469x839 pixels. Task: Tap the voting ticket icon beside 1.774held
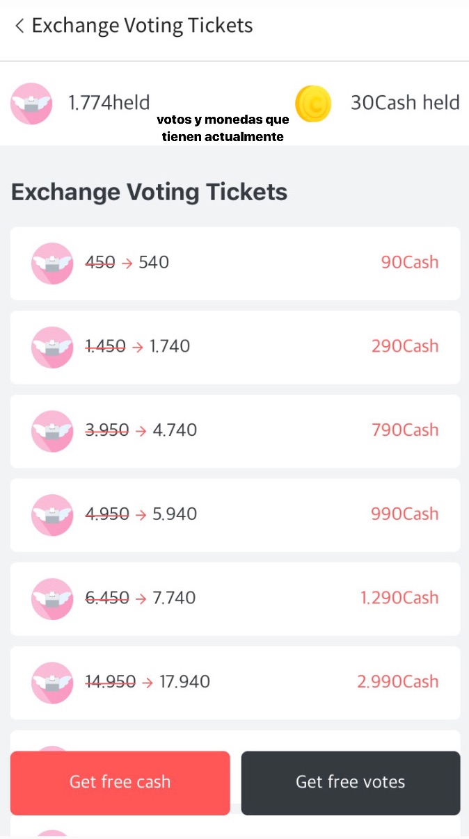click(31, 104)
